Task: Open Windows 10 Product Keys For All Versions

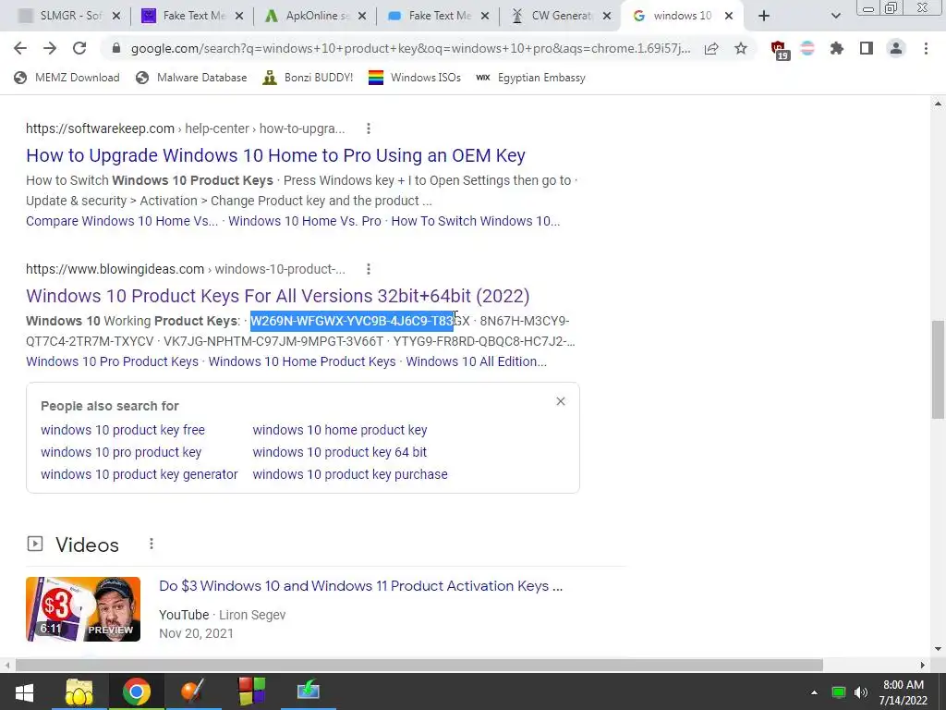Action: coord(277,296)
